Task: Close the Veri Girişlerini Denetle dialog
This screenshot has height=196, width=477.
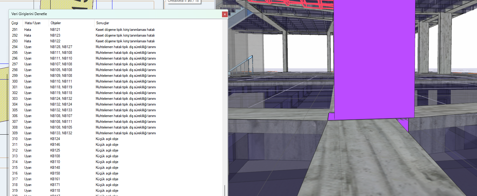Action: [225, 14]
